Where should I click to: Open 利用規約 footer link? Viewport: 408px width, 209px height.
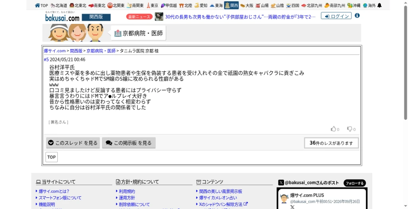click(x=127, y=191)
